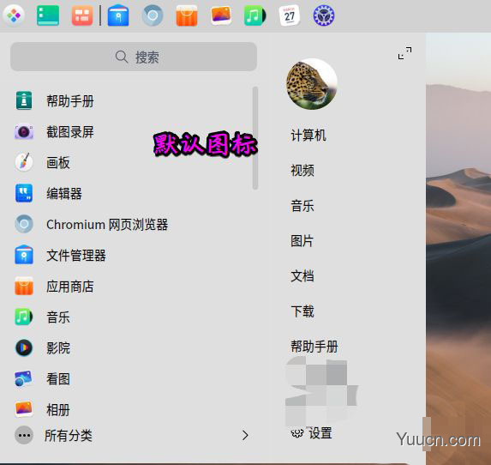
Task: Open the 下载 downloads folder link
Action: [302, 311]
